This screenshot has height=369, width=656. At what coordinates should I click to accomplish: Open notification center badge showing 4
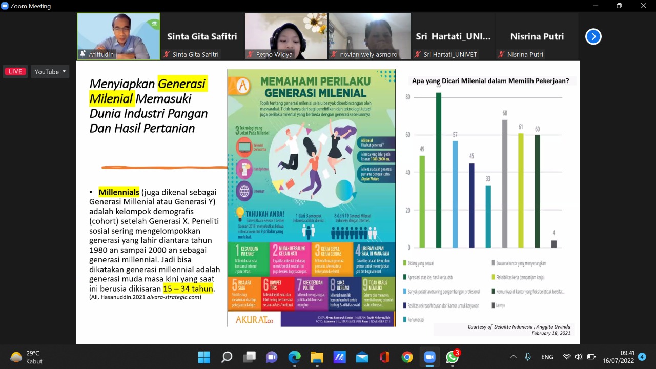642,357
